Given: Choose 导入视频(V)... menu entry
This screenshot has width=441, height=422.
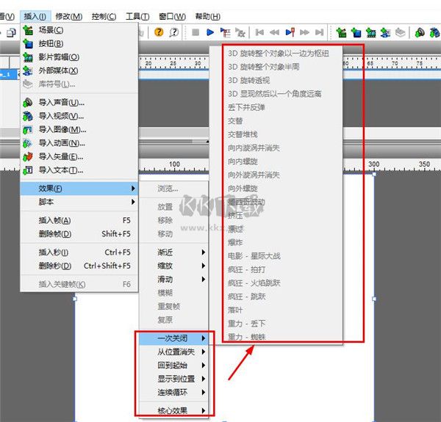Looking at the screenshot, I should pos(79,116).
